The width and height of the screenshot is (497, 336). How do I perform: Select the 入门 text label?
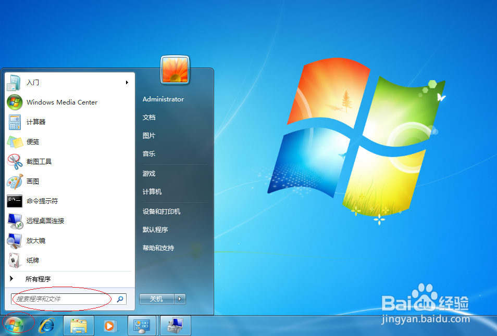33,83
